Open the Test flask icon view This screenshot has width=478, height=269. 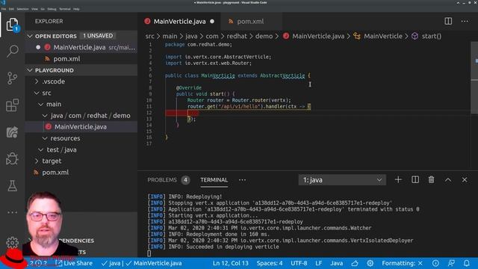(12, 185)
